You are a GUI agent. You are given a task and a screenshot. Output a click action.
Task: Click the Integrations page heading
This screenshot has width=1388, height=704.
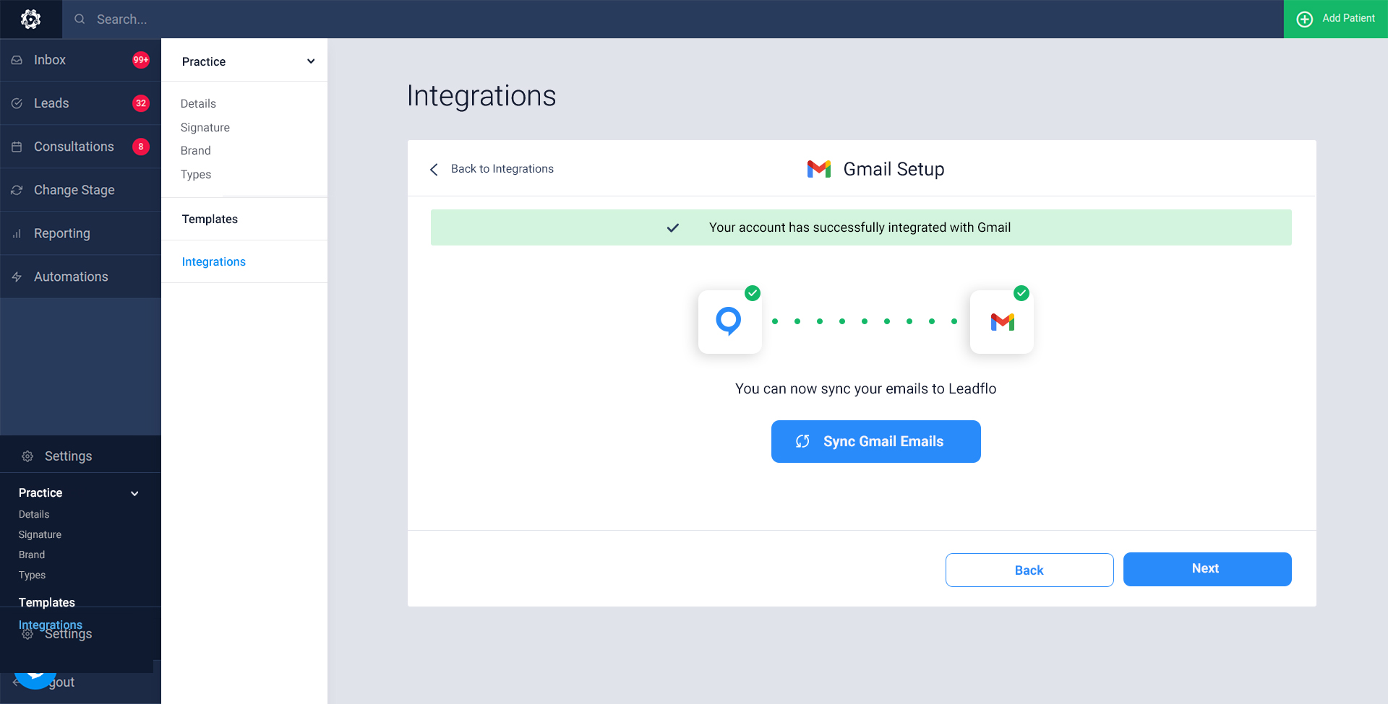click(481, 95)
